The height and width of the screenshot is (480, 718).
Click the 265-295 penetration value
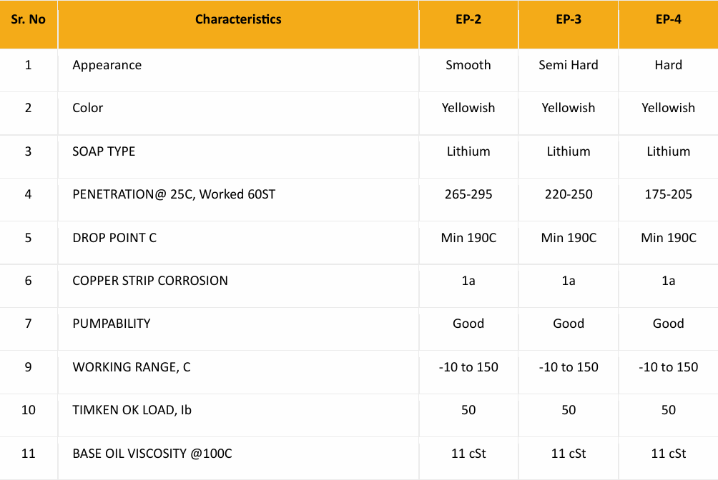pyautogui.click(x=468, y=194)
